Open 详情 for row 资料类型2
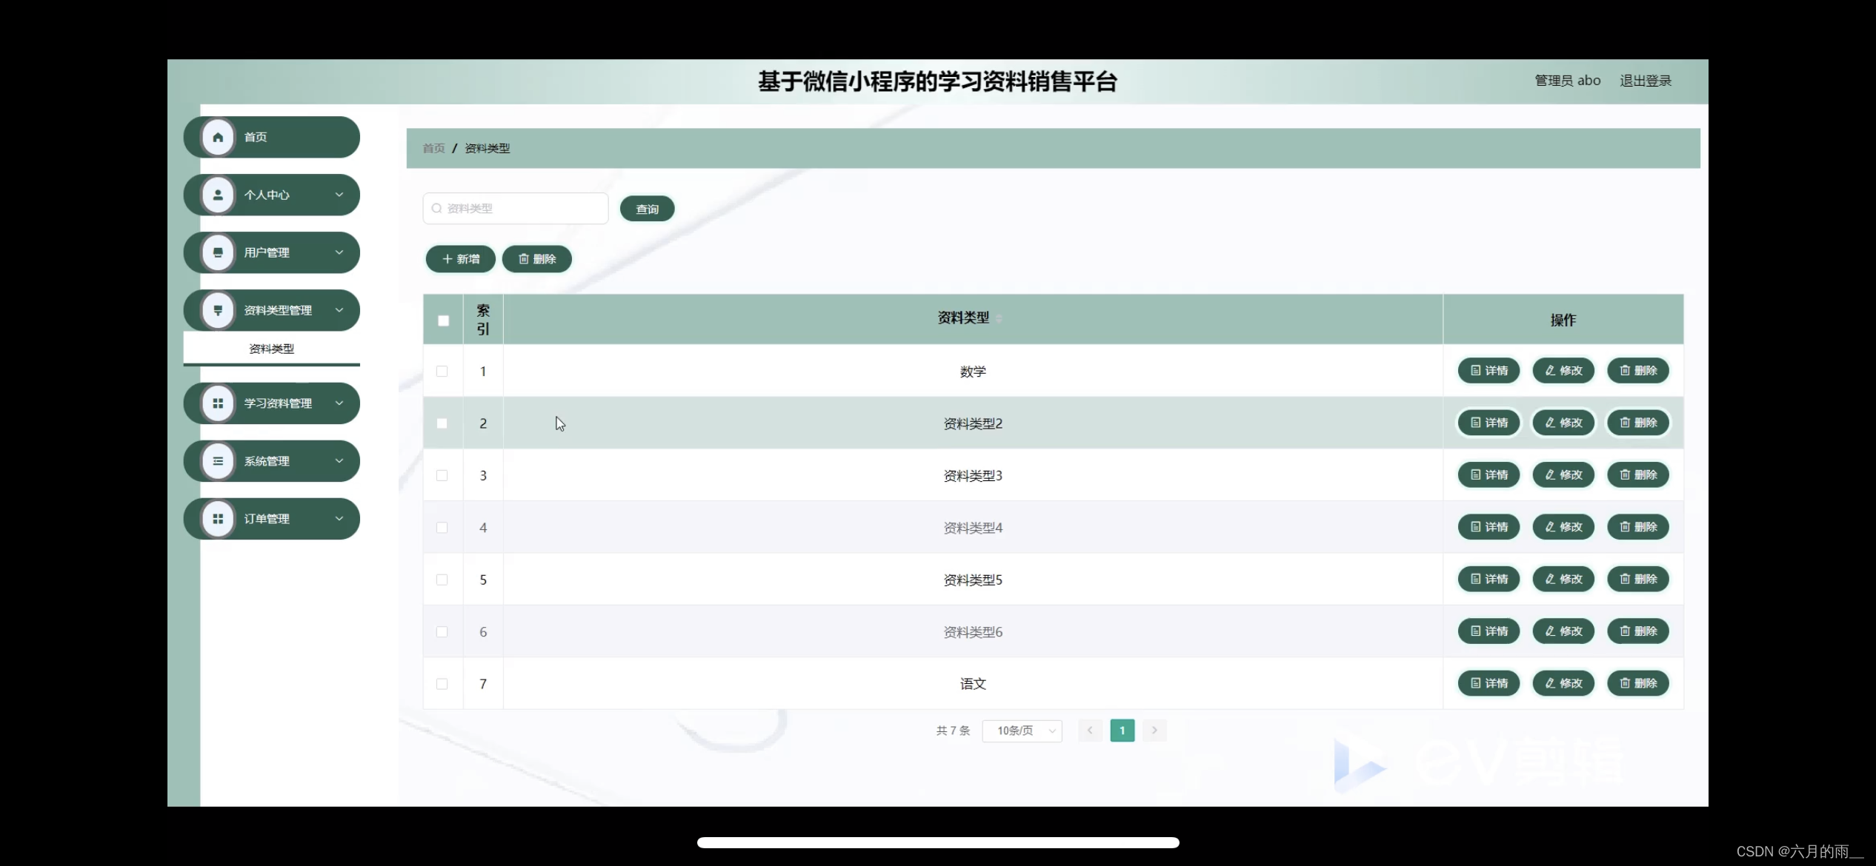 click(1489, 423)
